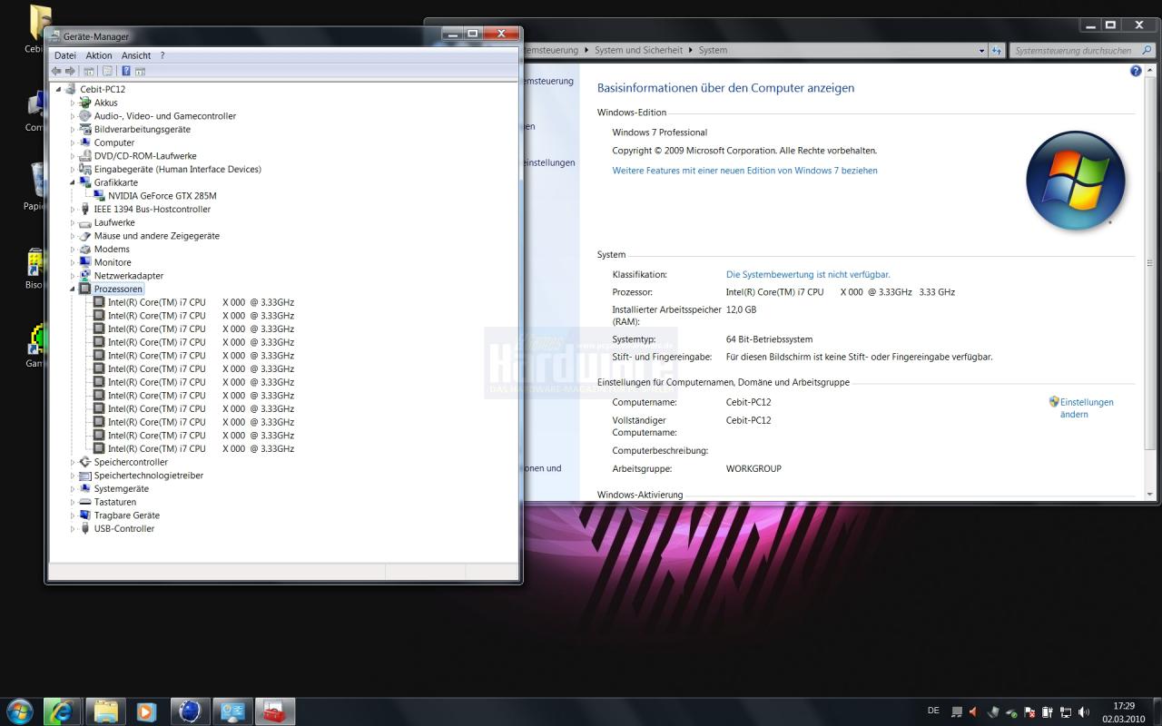This screenshot has width=1162, height=726.
Task: Open 'Die Systembewertung ist nicht verfügbar' link
Action: 808,274
